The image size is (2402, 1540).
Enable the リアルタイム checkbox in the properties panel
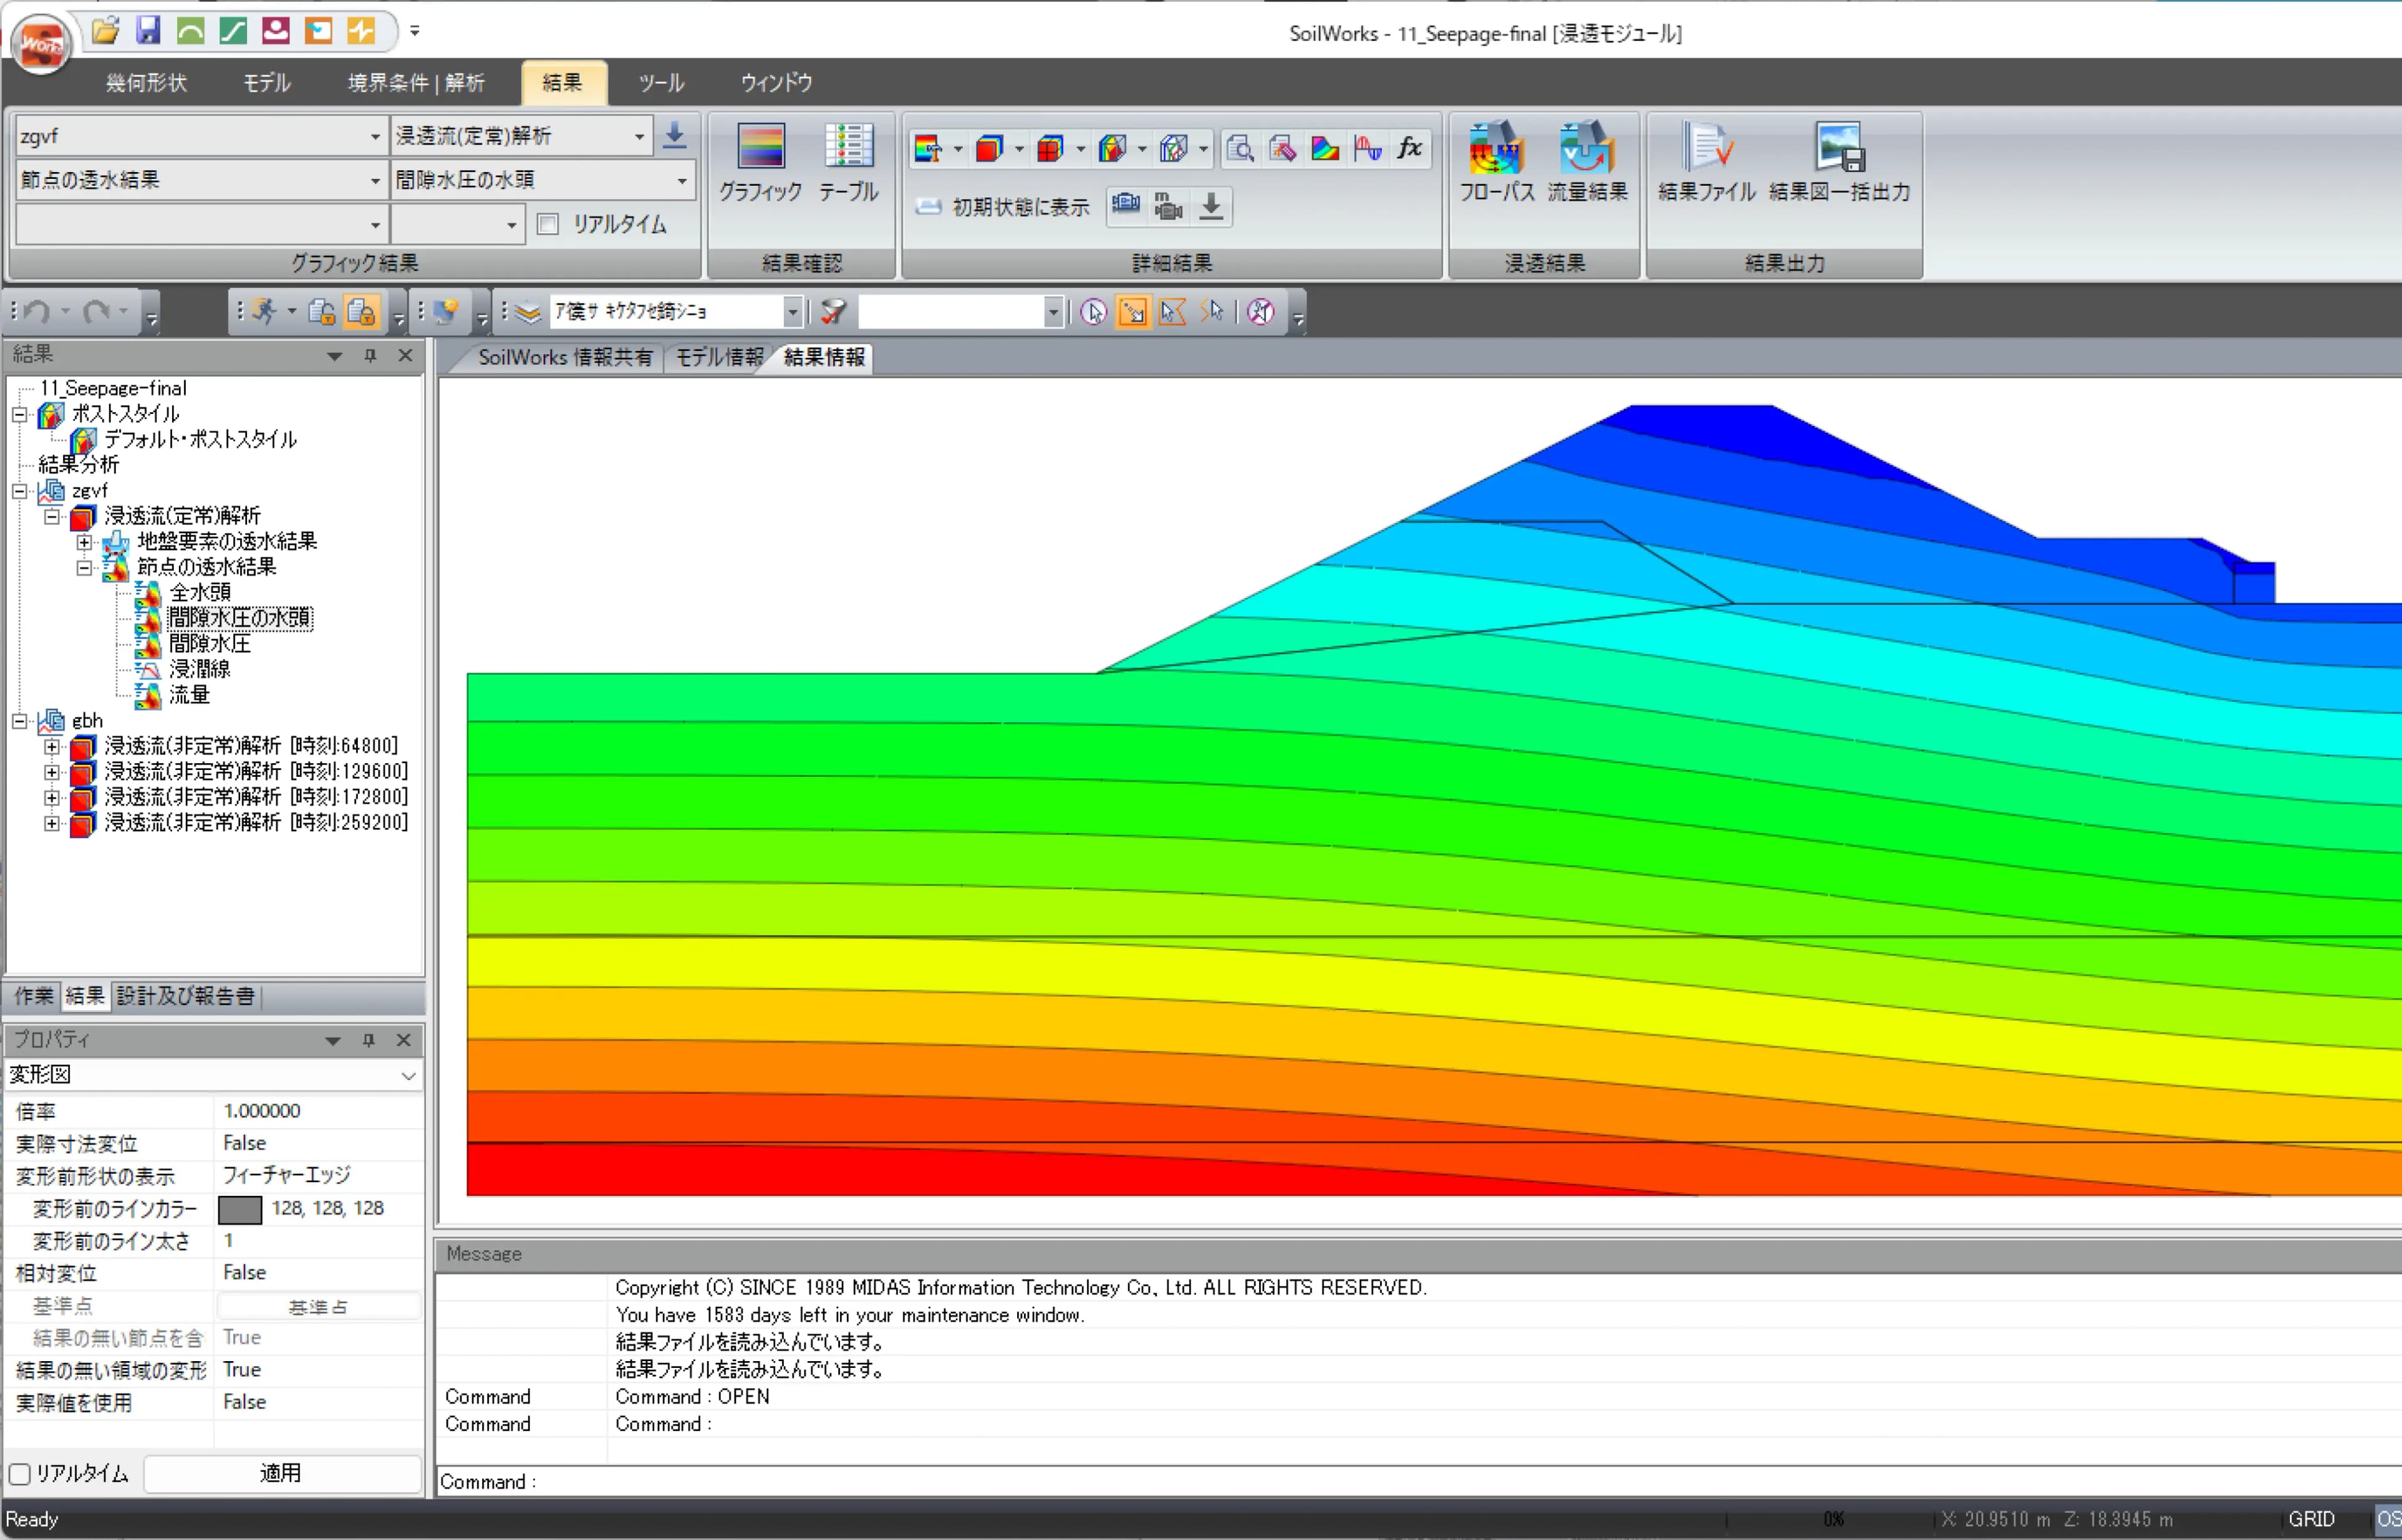19,1474
